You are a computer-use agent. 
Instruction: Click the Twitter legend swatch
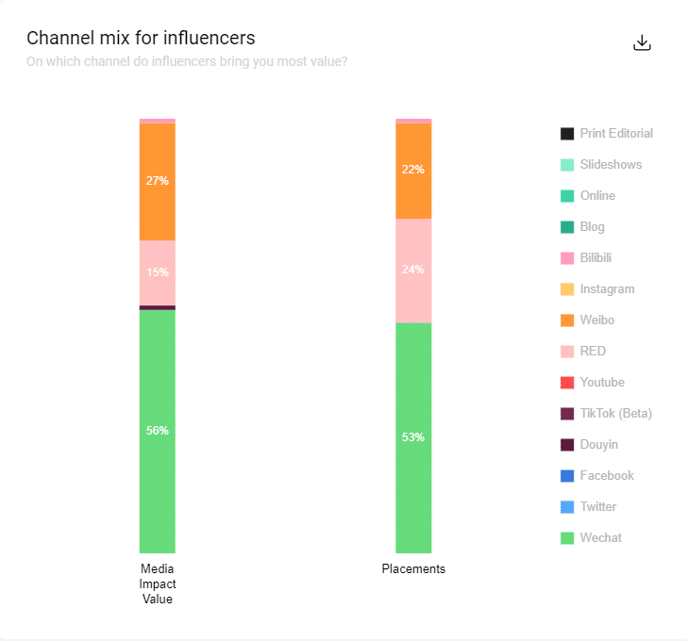567,507
